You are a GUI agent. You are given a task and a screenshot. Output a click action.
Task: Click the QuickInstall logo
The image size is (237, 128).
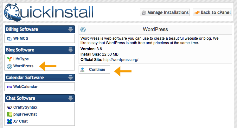[49, 13]
